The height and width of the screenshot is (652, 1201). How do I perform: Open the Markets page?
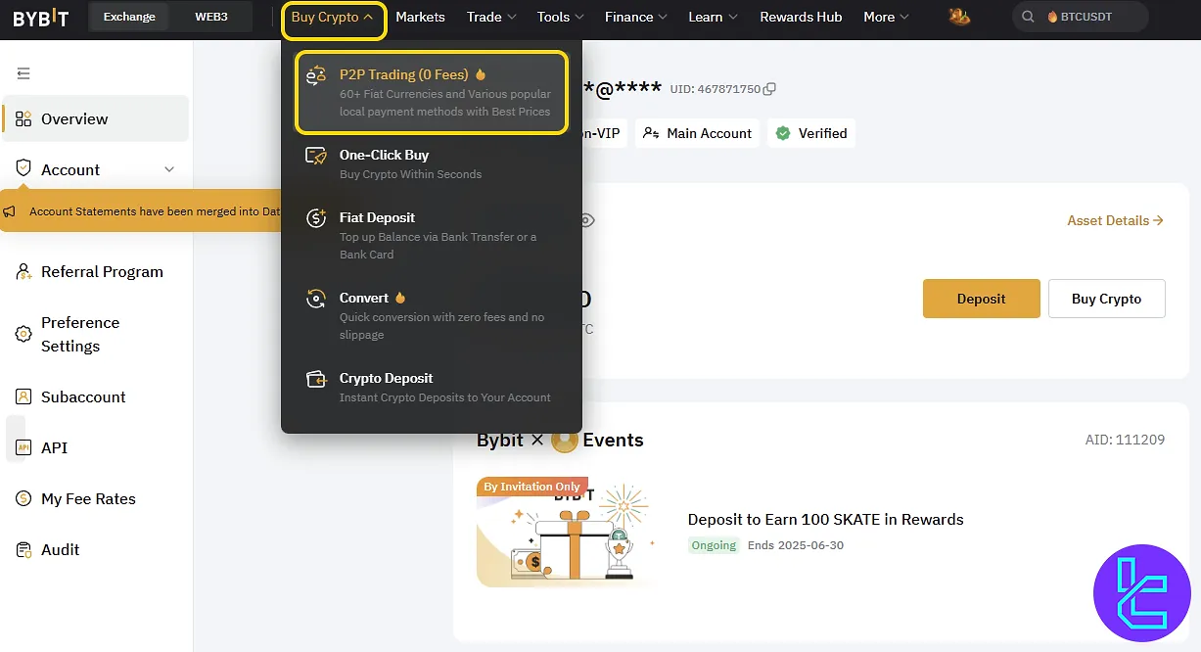click(420, 17)
